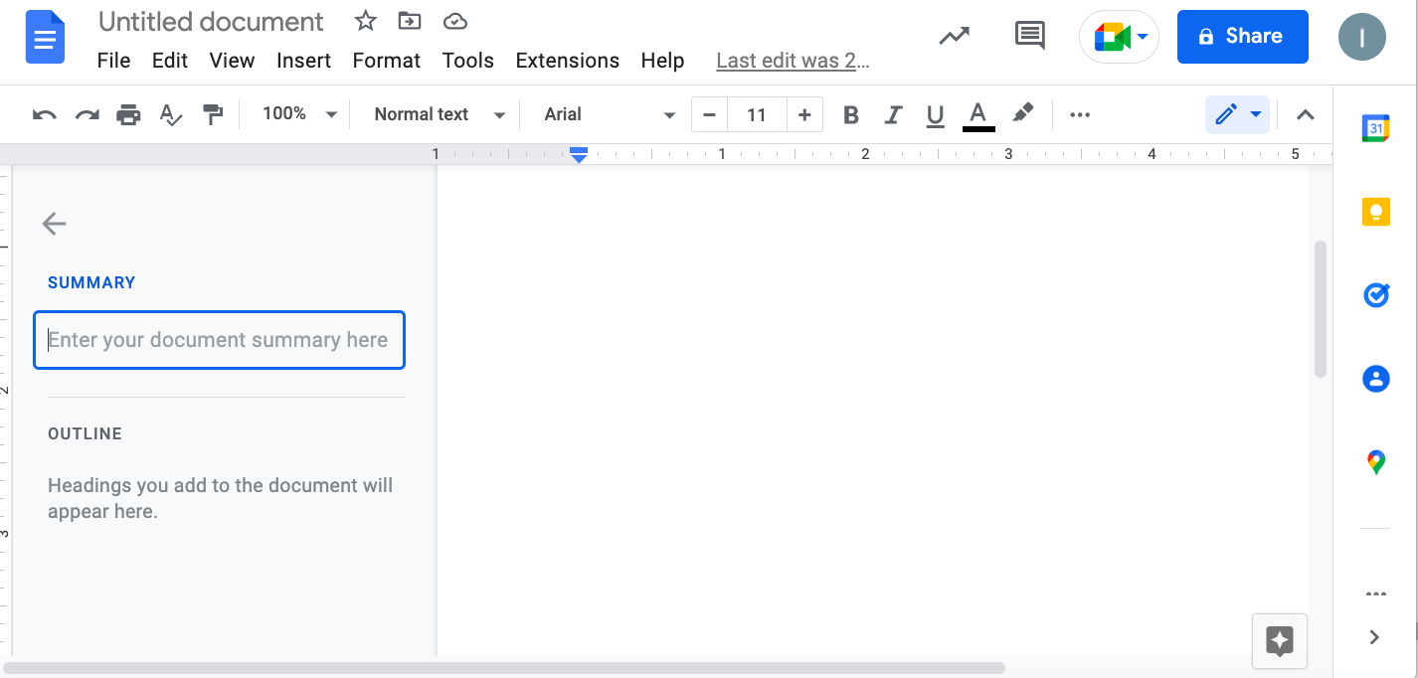Select the paint format tool
The image size is (1418, 678).
tap(213, 114)
